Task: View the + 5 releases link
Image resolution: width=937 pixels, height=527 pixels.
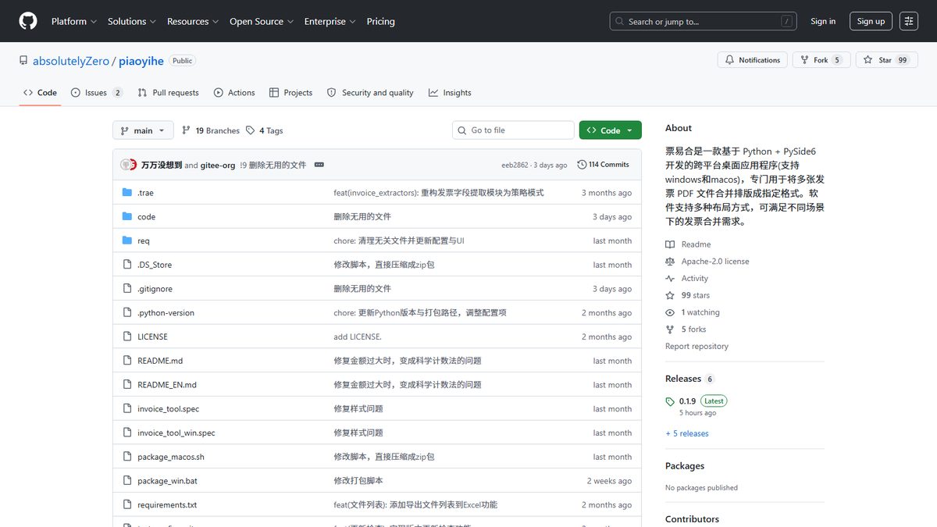Action: [687, 433]
